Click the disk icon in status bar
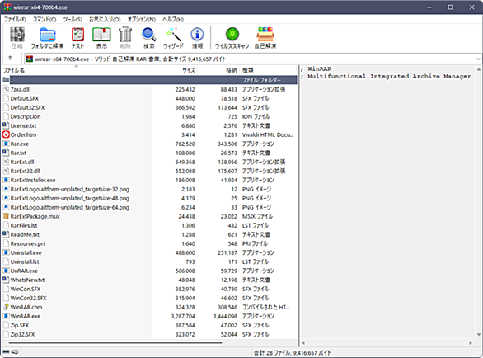Screen dimensions: 483x358 [6, 352]
